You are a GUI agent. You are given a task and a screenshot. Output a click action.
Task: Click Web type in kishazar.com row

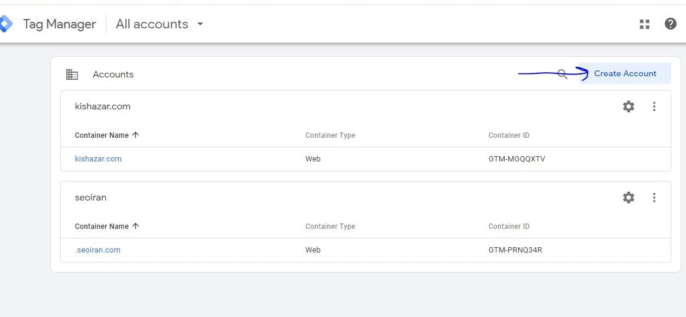pyautogui.click(x=313, y=159)
